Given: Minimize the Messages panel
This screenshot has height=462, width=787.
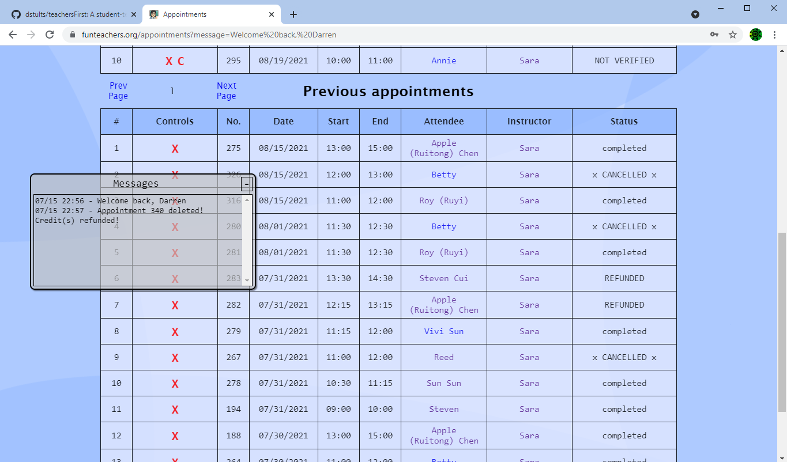Looking at the screenshot, I should [246, 184].
